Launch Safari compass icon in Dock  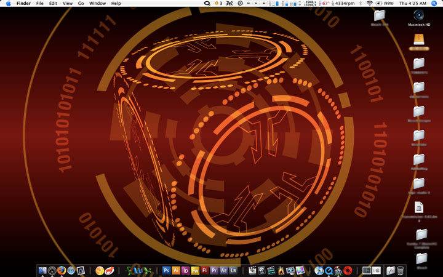(x=71, y=270)
